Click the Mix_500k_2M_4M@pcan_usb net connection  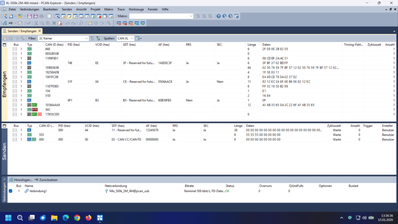129,191
